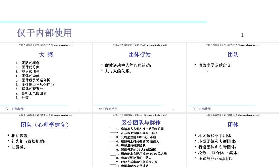Select outline item 团体压力与从众行为
279x167 pixels.
pos(38,85)
